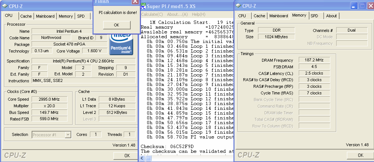This screenshot has height=162, width=374.
Task: Click the DRAM Frequency value 187.2 MHz
Action: pos(314,60)
